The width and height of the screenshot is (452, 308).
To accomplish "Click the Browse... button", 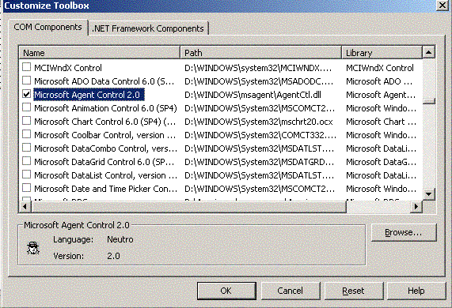I will coord(404,232).
